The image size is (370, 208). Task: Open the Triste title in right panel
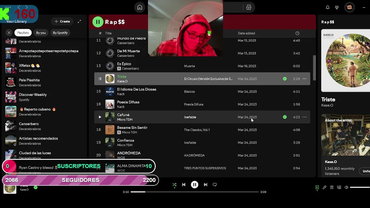tap(328, 99)
